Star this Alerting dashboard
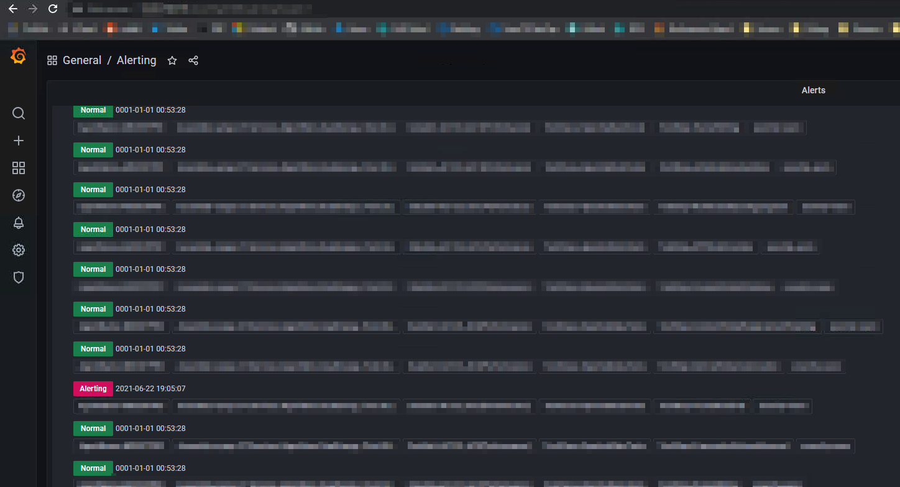Image resolution: width=900 pixels, height=487 pixels. click(x=172, y=60)
